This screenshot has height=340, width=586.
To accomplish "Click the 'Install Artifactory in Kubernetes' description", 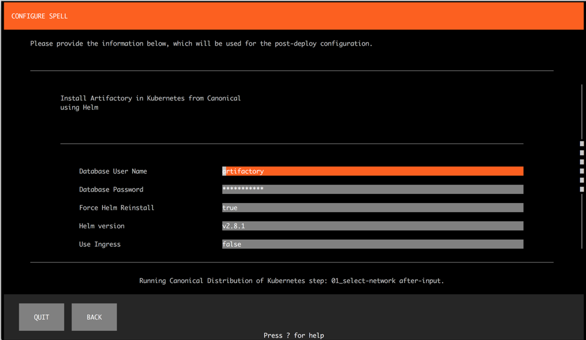I will click(x=150, y=103).
